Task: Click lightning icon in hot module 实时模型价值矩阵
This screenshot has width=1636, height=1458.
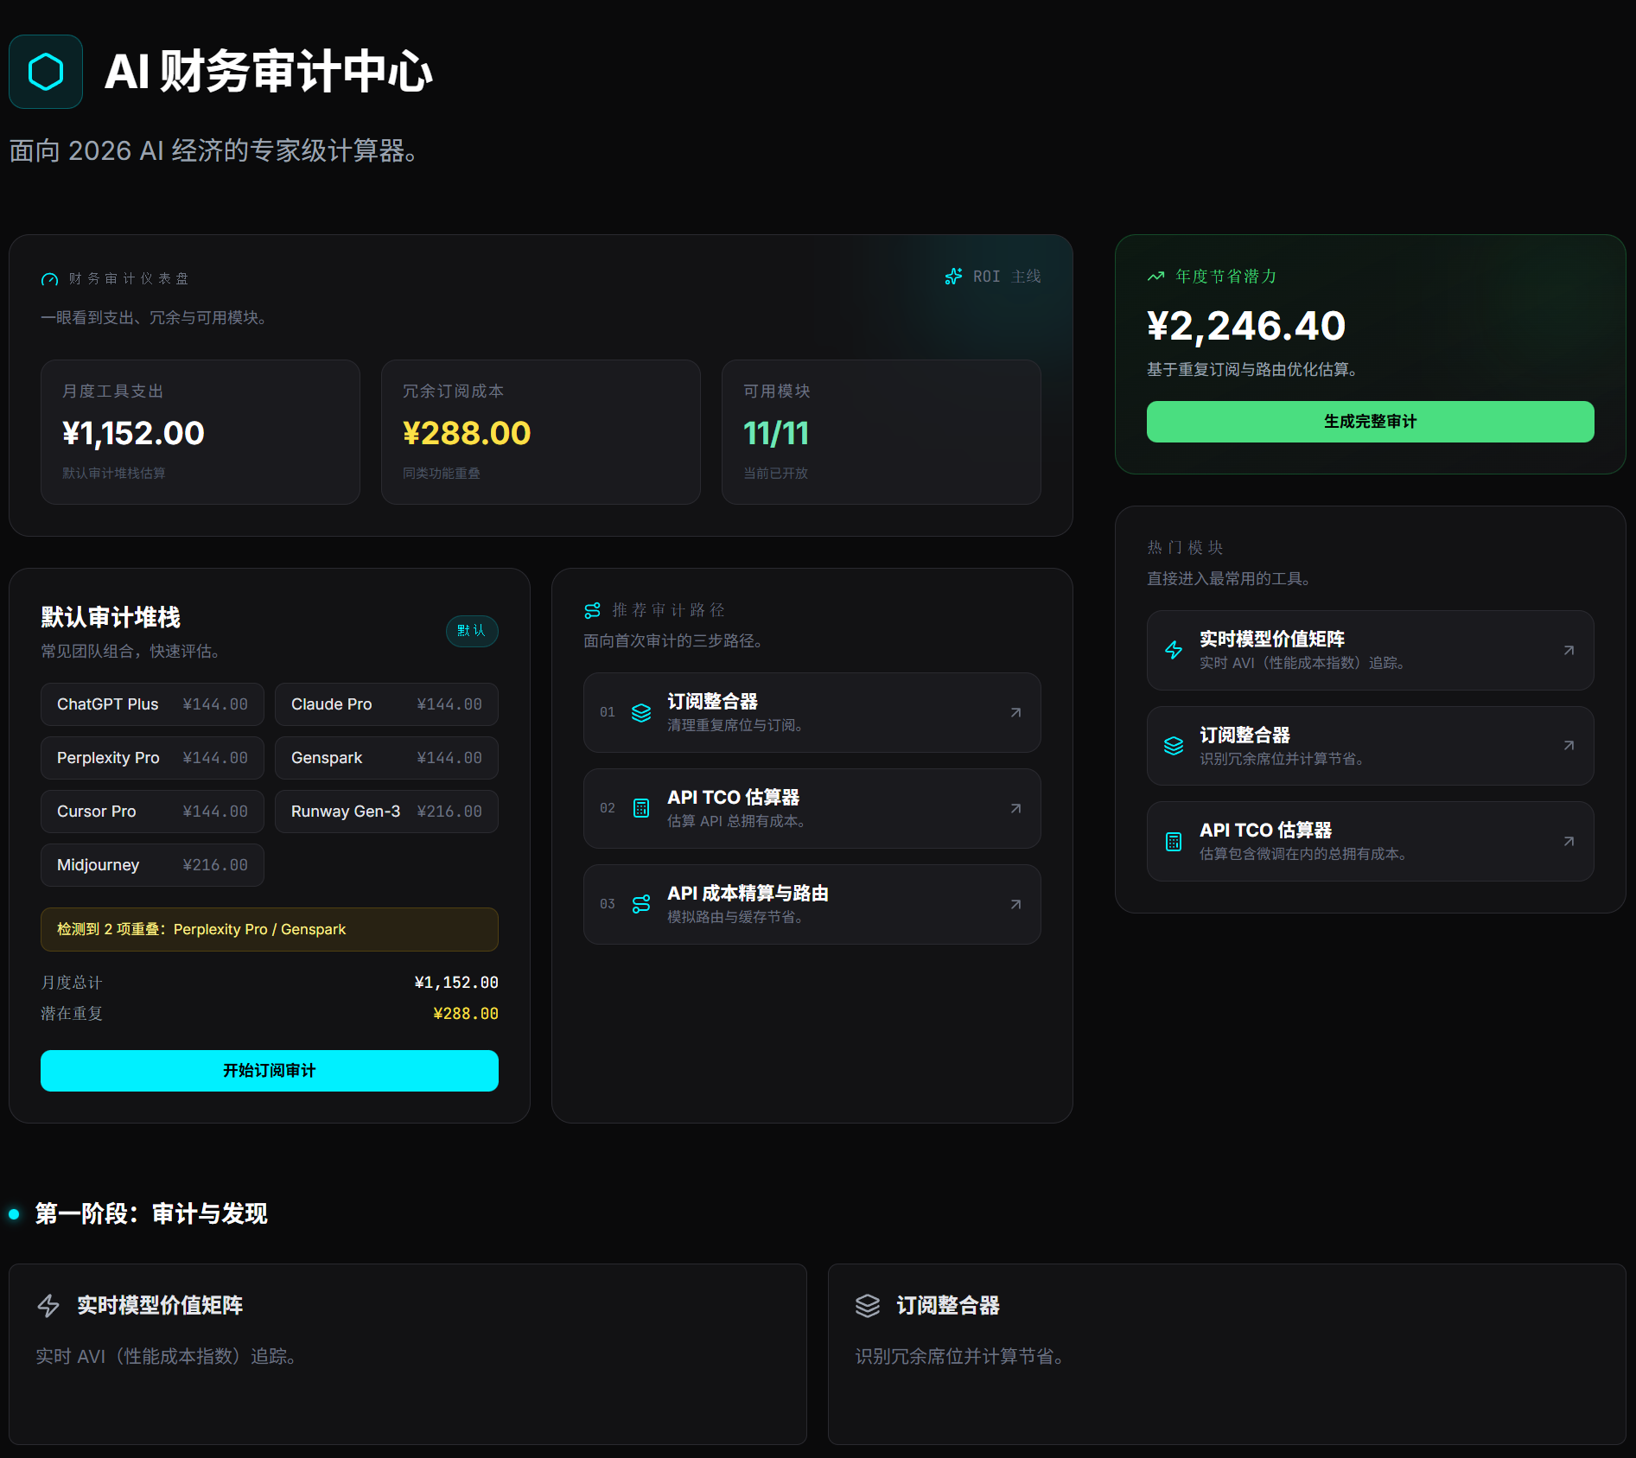Action: (1174, 650)
